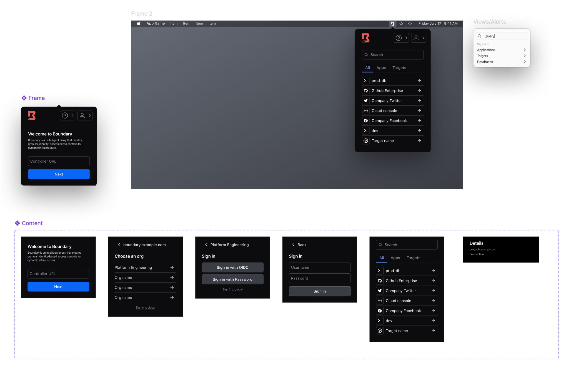Click the chevron next to the user icon in Frame 2
571x373 pixels.
423,38
